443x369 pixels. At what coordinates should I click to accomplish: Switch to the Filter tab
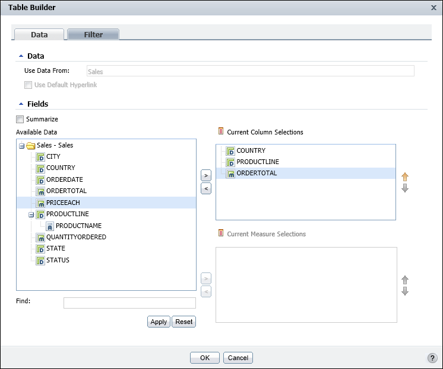coord(93,34)
